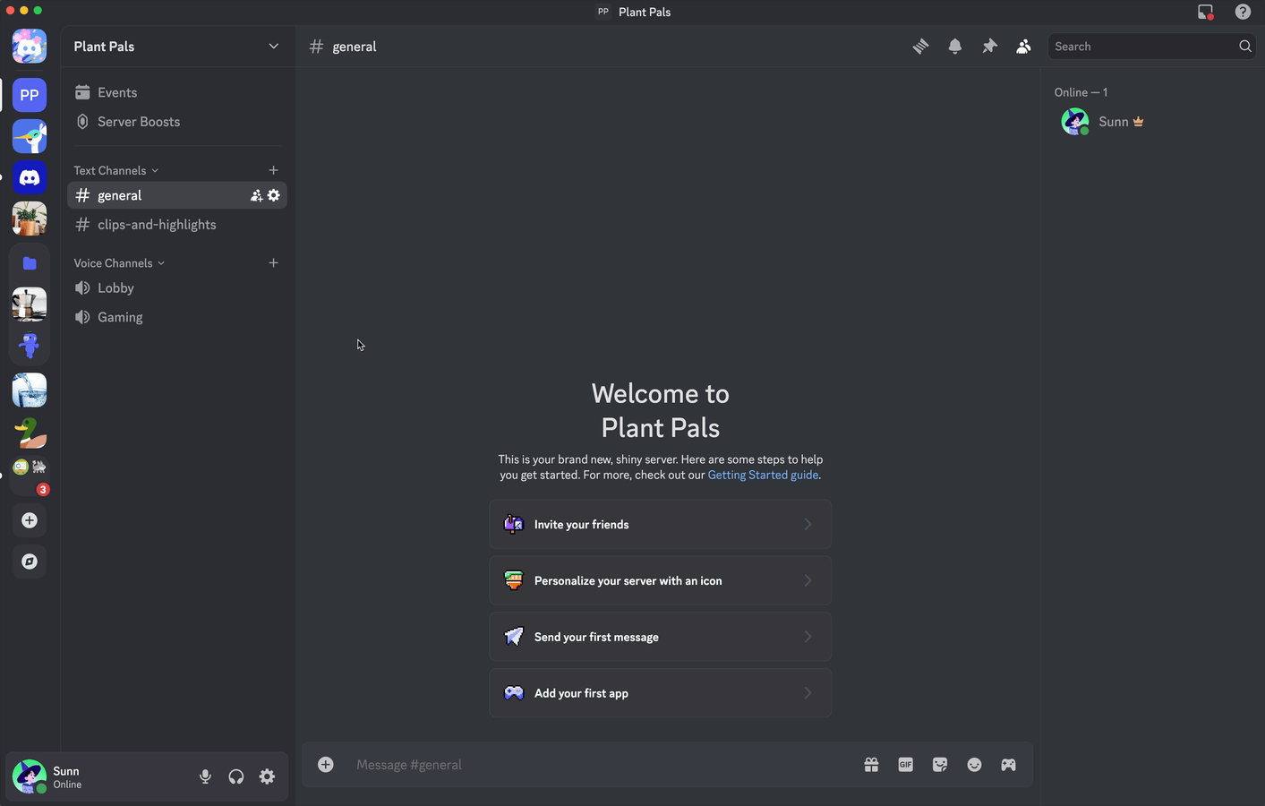Show pinned messages pin icon

(x=989, y=47)
